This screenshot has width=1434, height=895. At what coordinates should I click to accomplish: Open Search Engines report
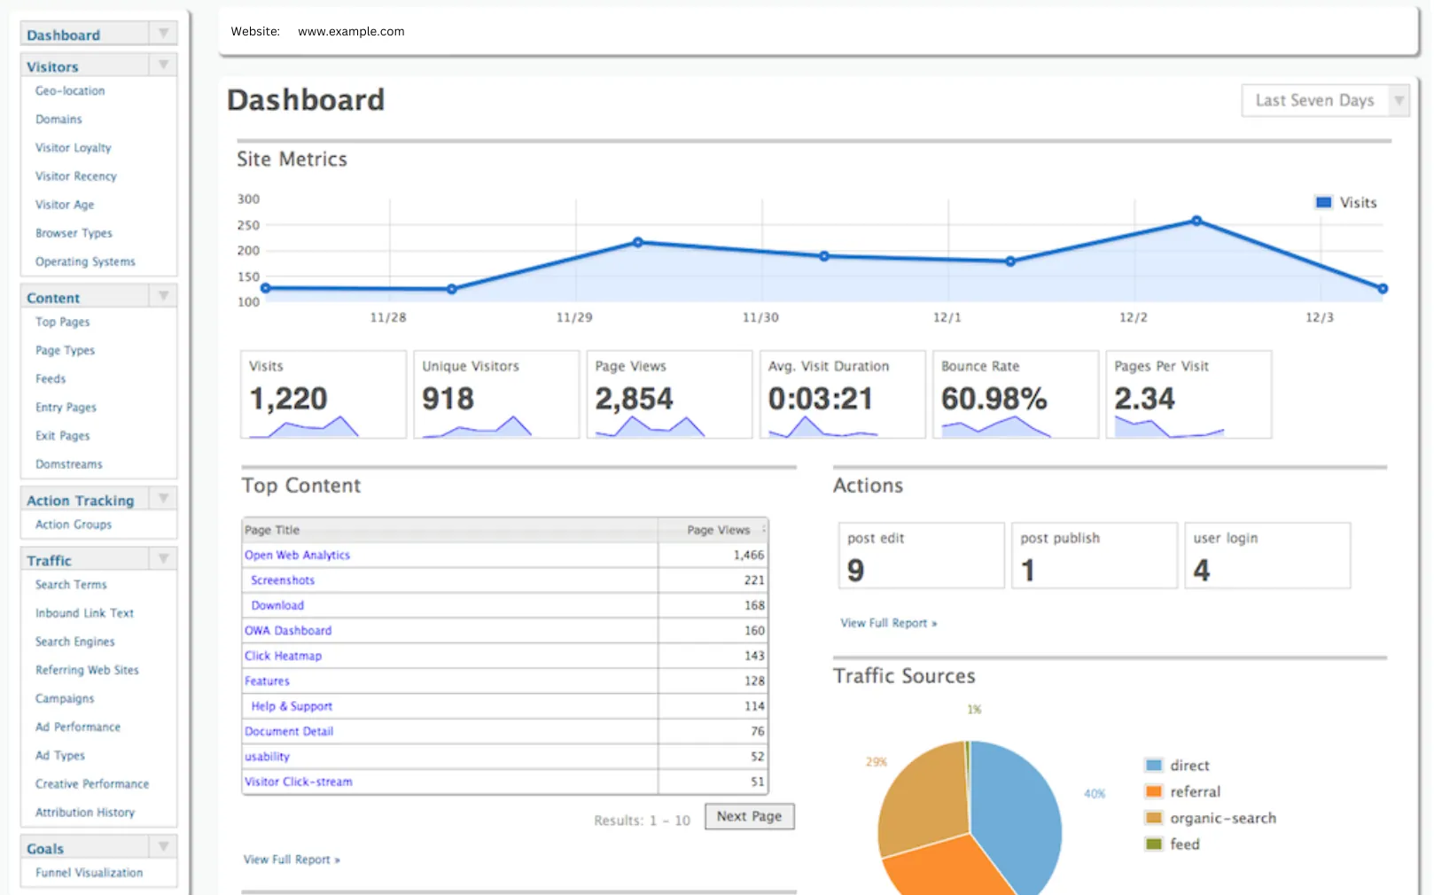[x=75, y=642]
